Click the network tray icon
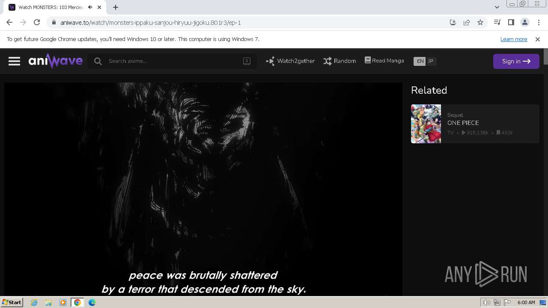 click(x=497, y=302)
